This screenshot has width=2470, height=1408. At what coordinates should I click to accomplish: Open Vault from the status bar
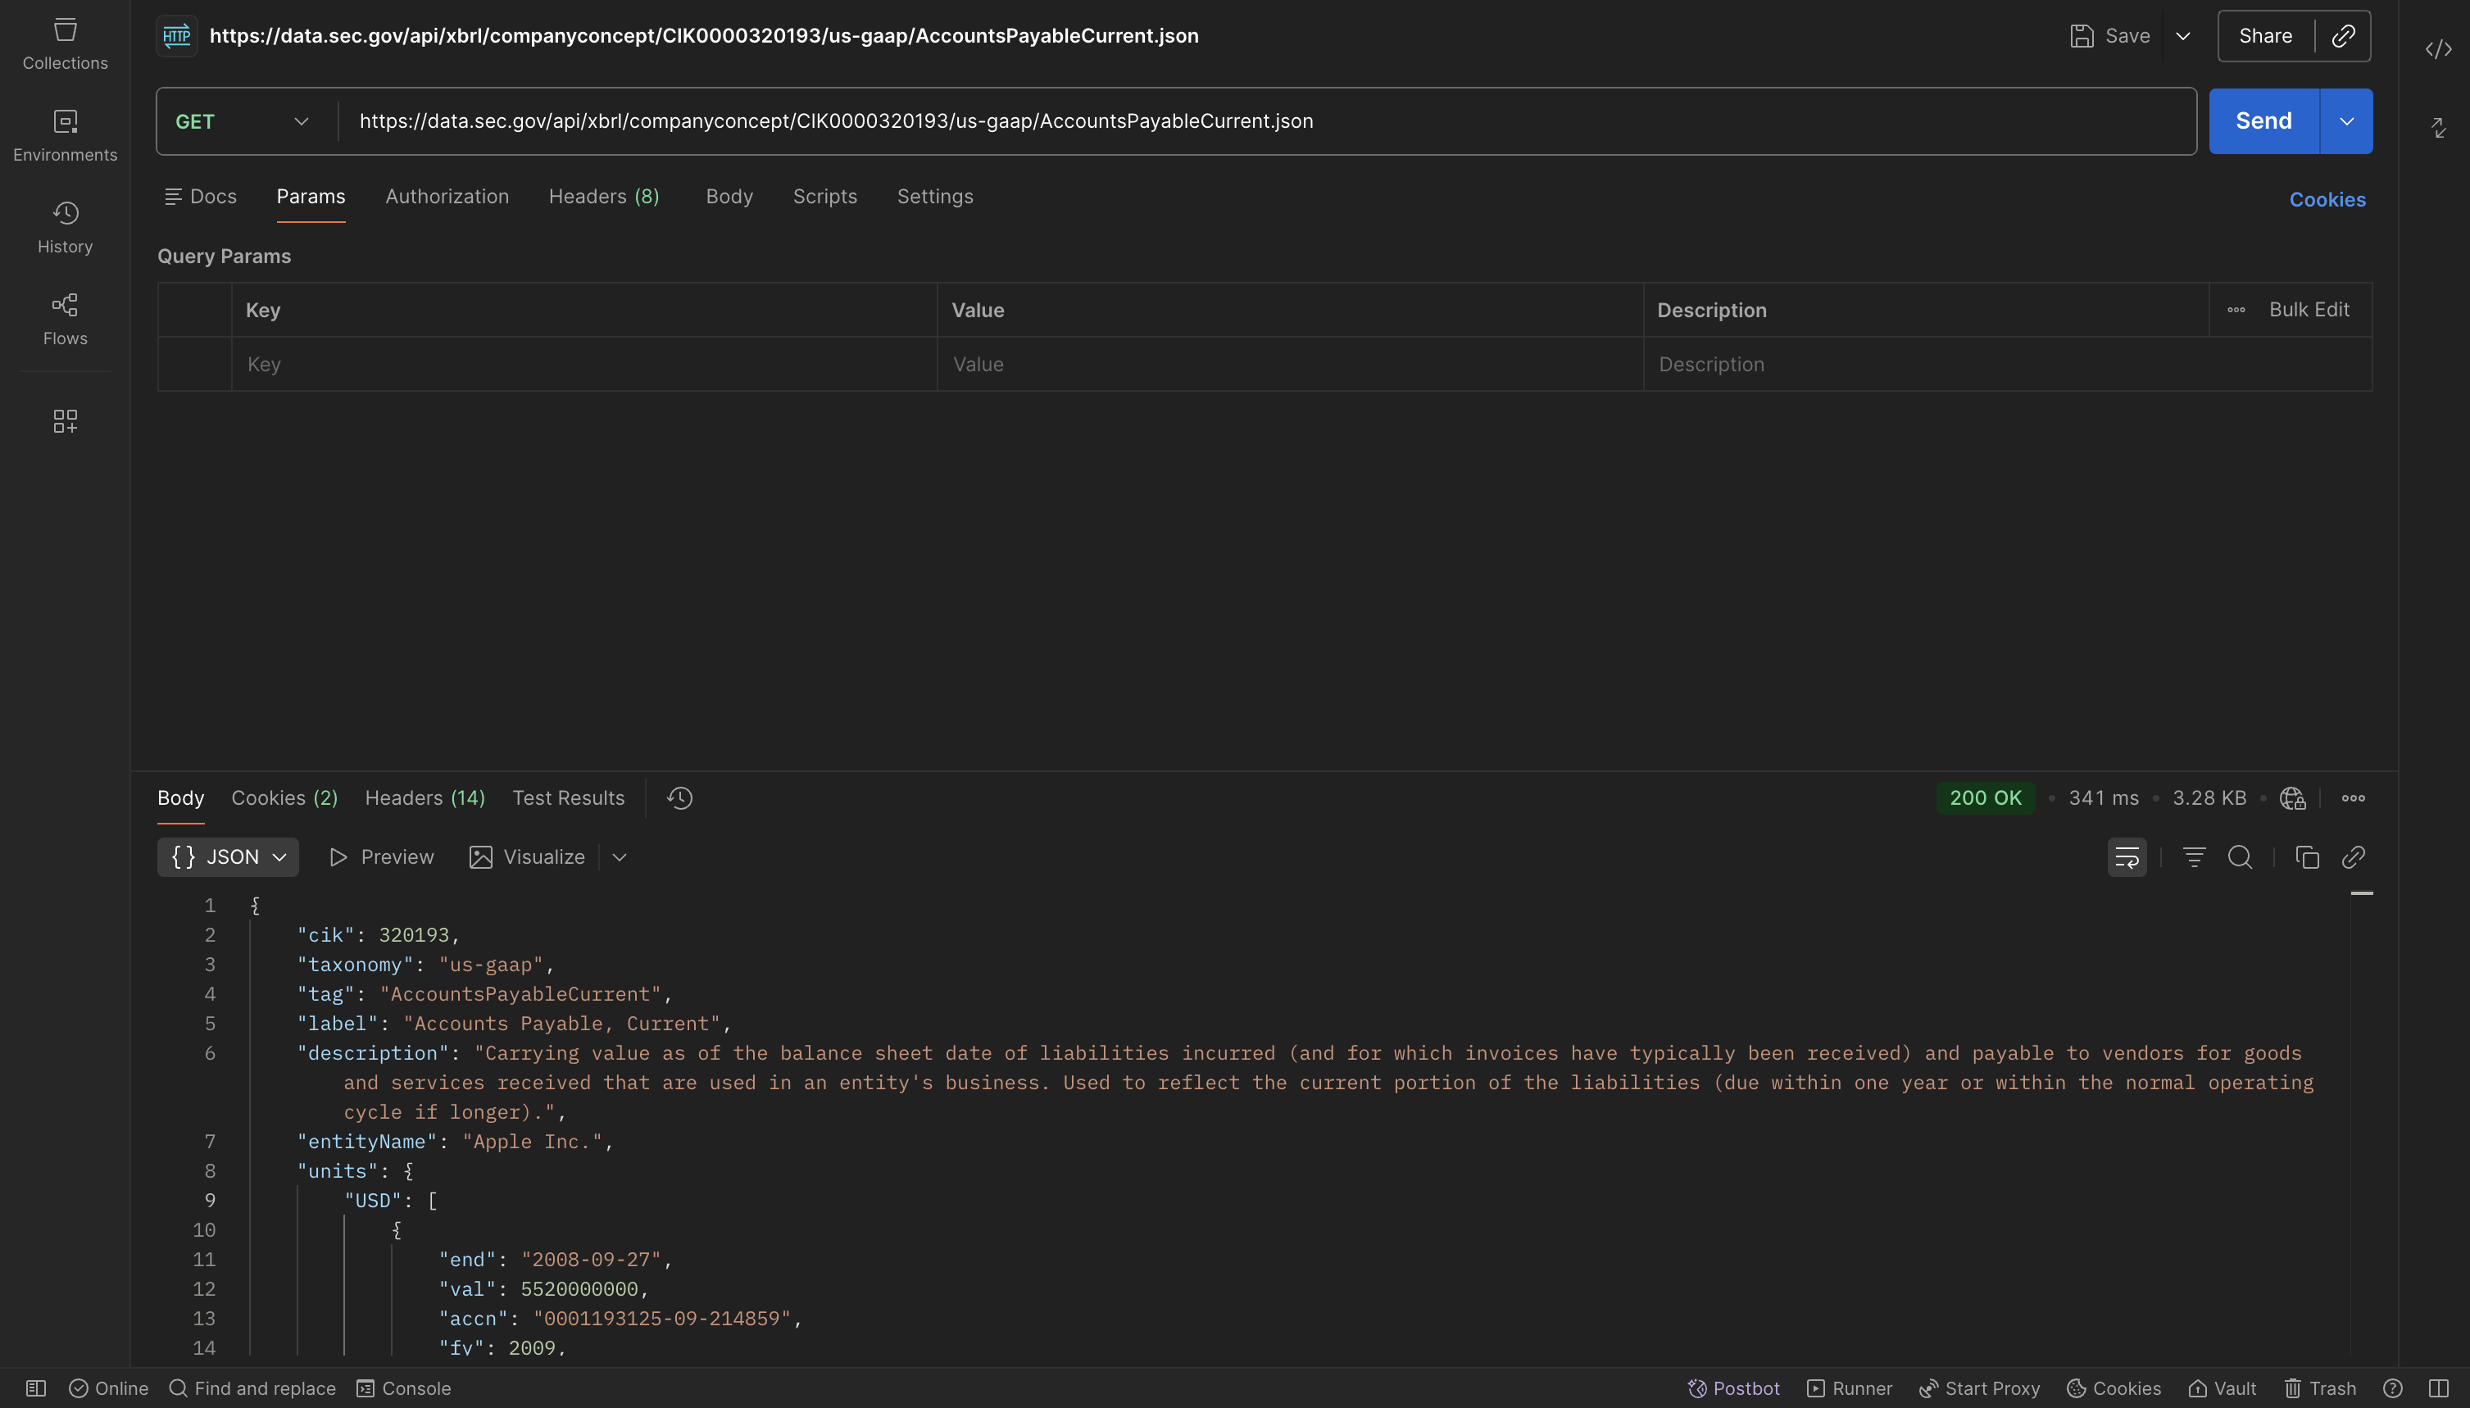(2222, 1388)
